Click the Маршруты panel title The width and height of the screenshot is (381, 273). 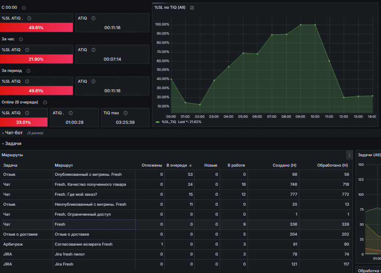[x=12, y=155]
